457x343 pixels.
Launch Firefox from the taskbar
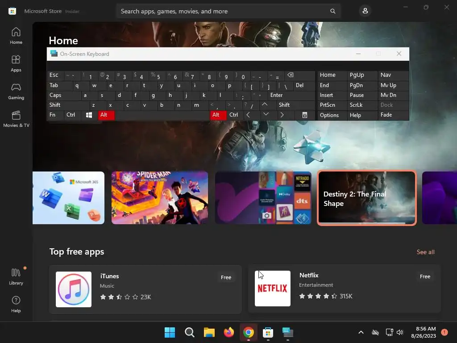[x=229, y=332]
